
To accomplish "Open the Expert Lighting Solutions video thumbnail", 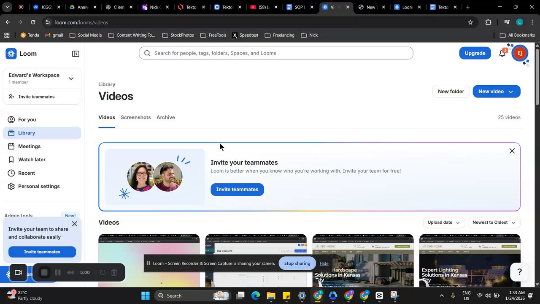I will 470,261.
